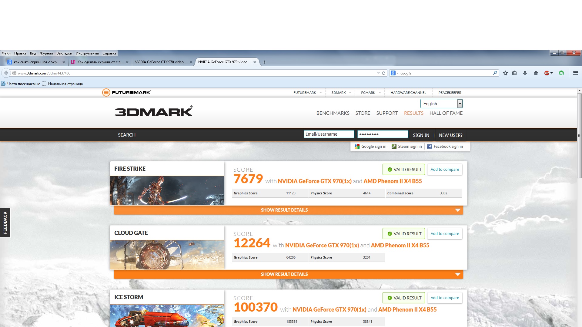This screenshot has width=582, height=327.
Task: Open the downloads arrow icon
Action: click(x=525, y=73)
